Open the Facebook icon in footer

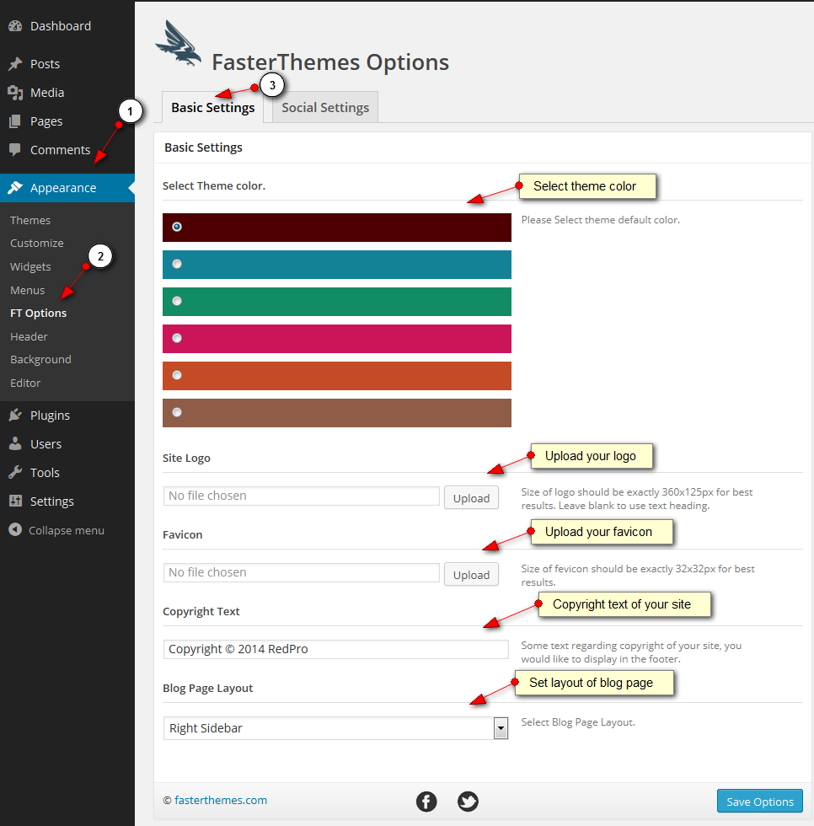426,802
